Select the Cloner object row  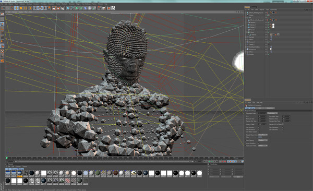(252, 32)
